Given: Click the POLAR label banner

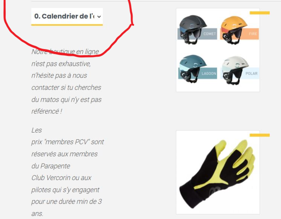Looking at the screenshot, I should (251, 74).
